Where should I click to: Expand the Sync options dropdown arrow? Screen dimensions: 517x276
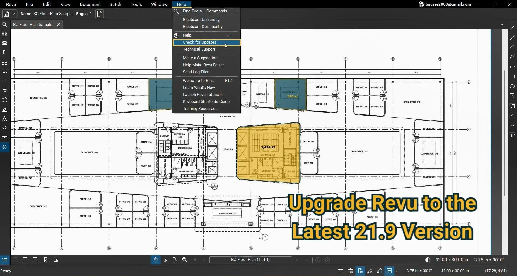(x=396, y=271)
